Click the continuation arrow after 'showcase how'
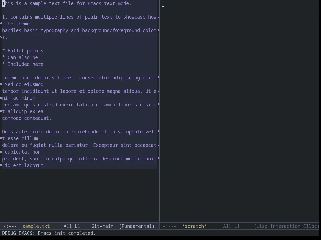The image size is (321, 240). tap(159, 17)
